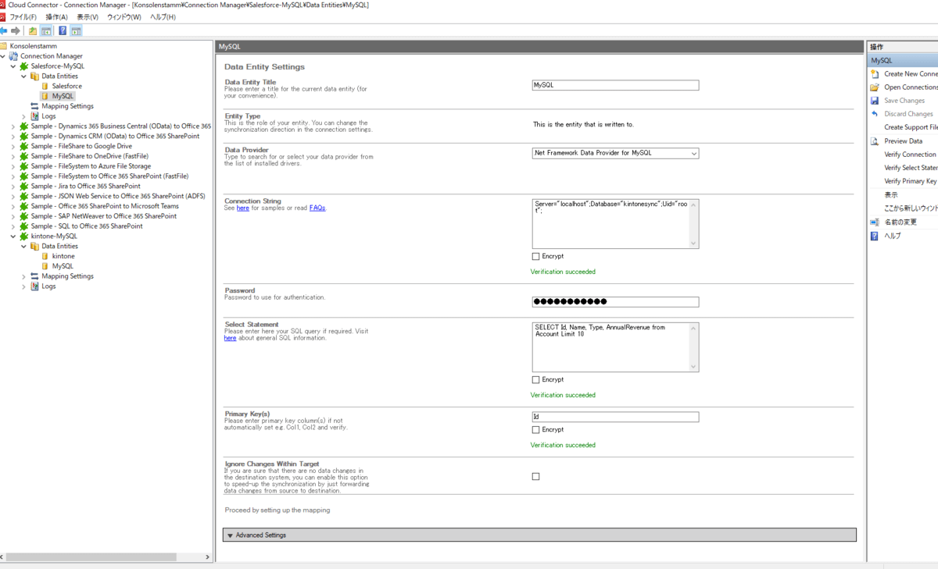The image size is (938, 569).
Task: Click the Verify Primary Key action
Action: 911,181
